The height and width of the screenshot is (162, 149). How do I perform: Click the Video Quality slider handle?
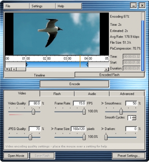[33, 112]
